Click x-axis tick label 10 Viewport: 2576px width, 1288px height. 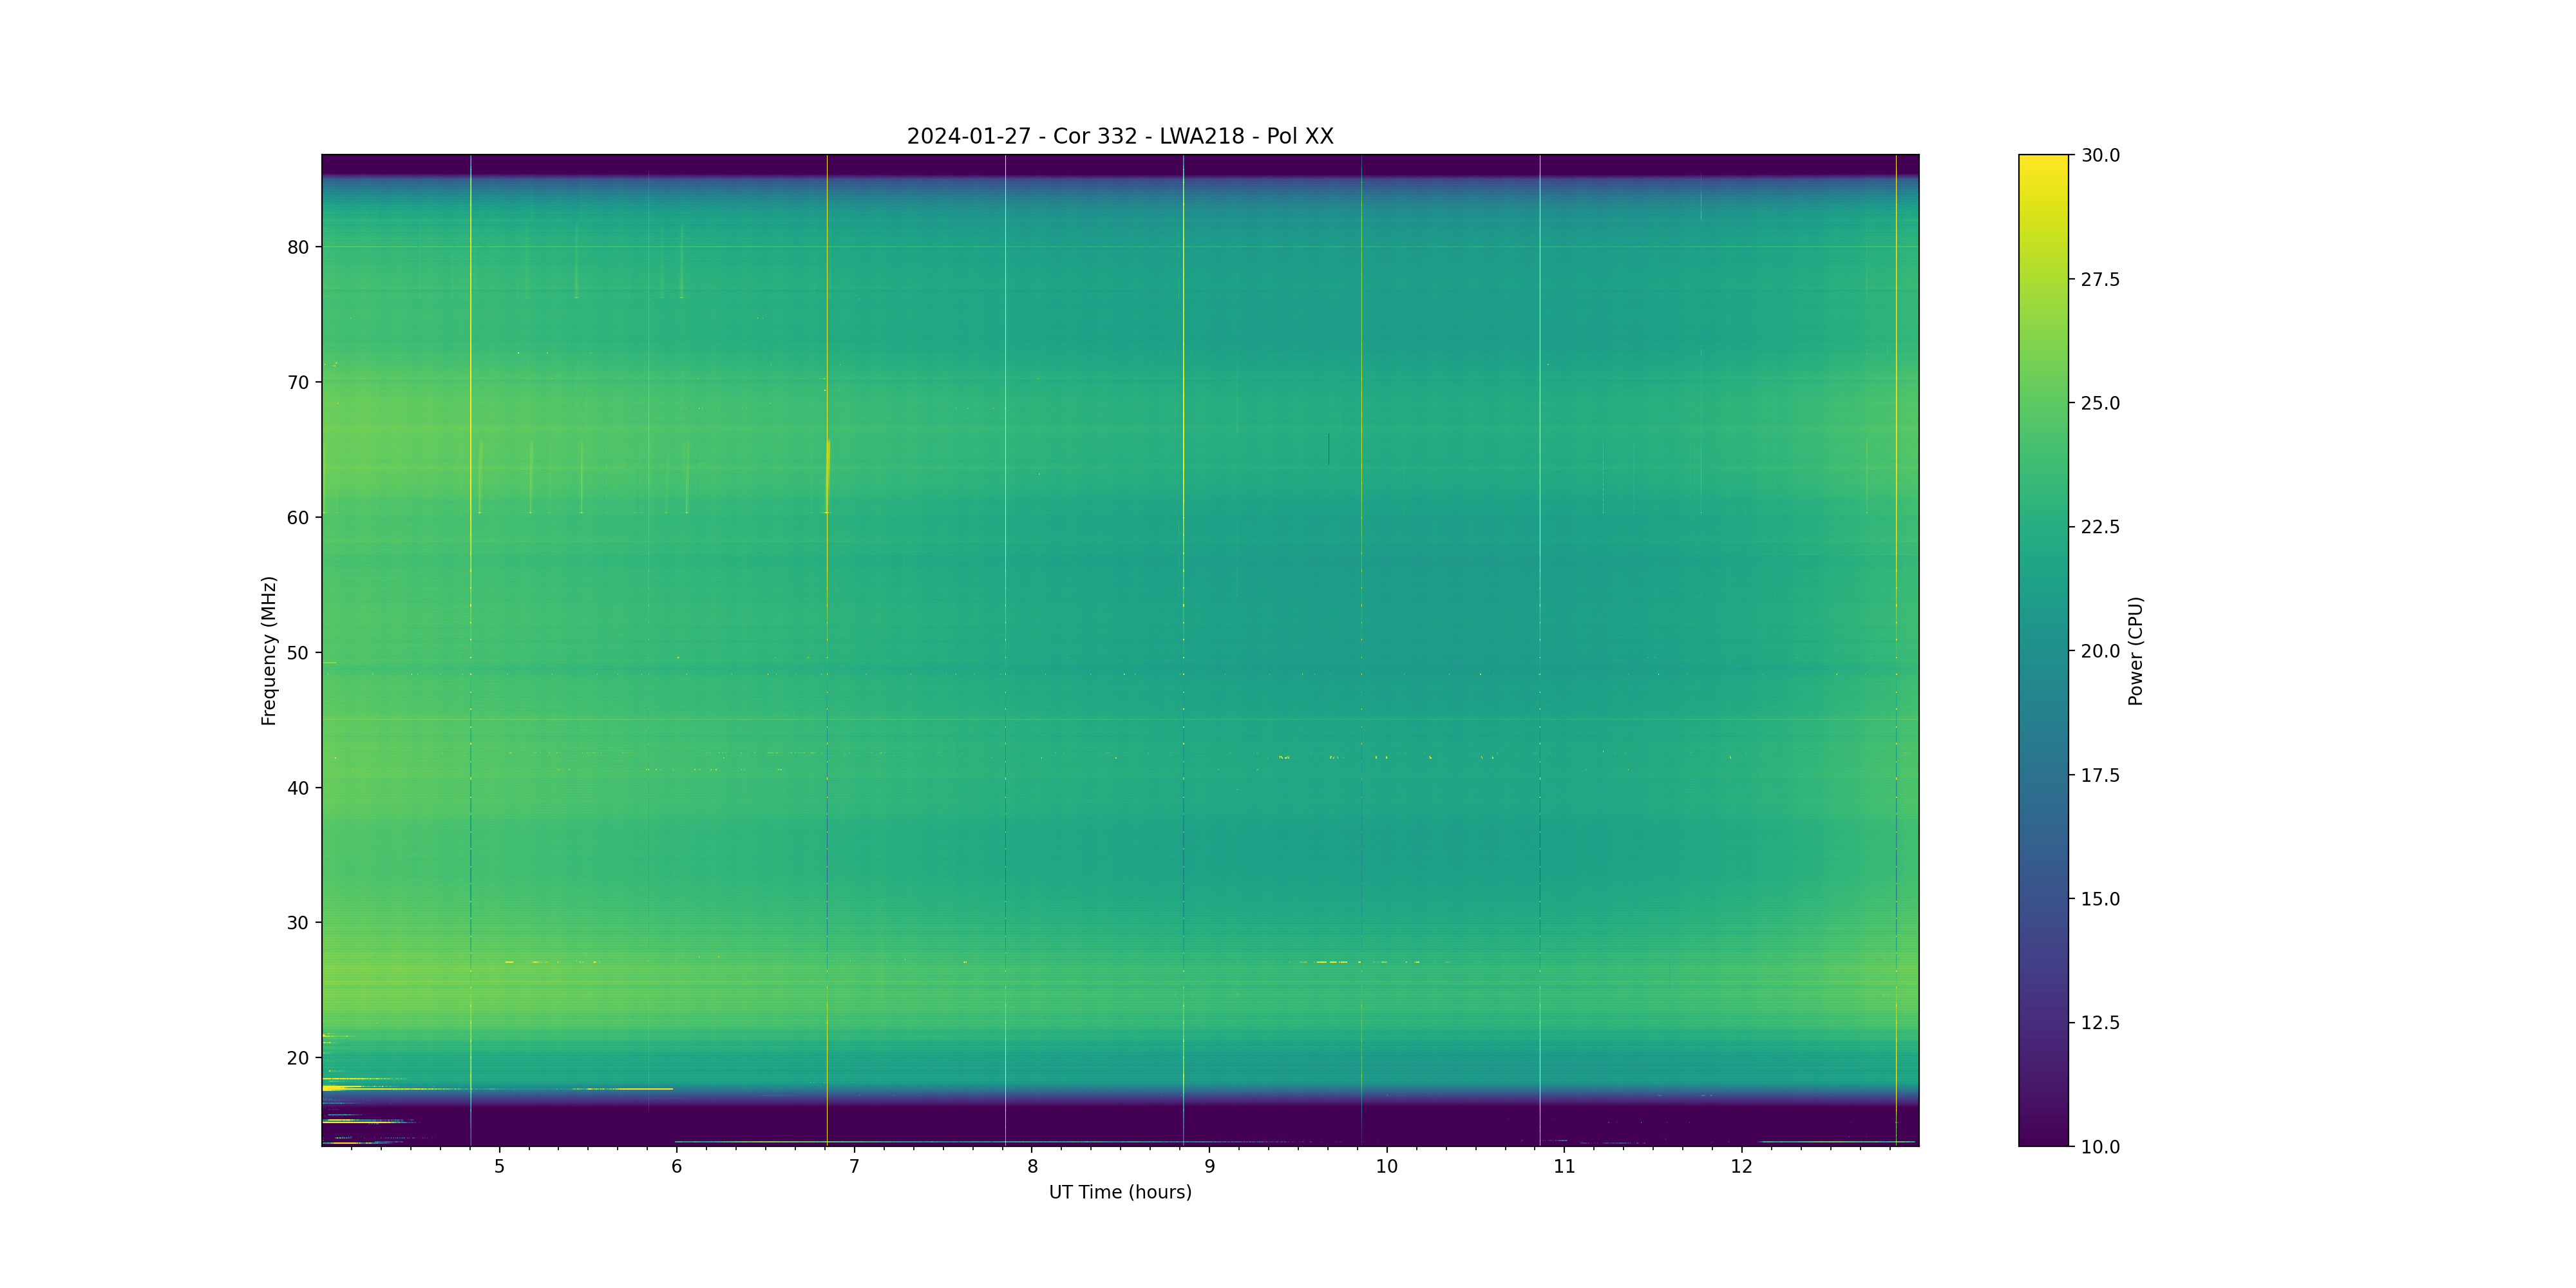point(1386,1166)
